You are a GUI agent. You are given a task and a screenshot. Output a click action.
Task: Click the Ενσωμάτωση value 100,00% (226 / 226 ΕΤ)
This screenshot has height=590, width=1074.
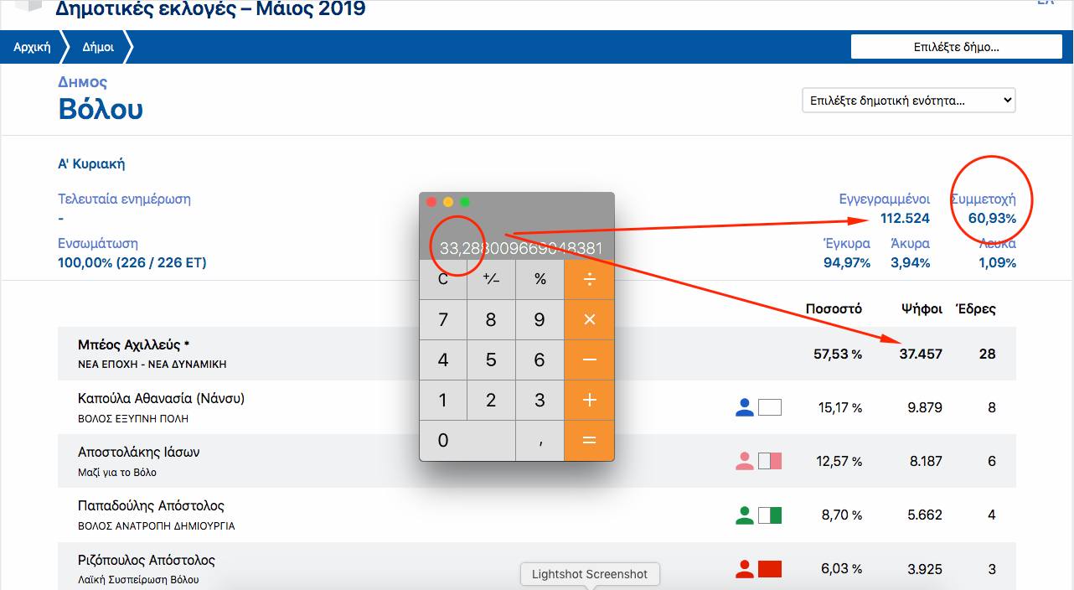132,262
